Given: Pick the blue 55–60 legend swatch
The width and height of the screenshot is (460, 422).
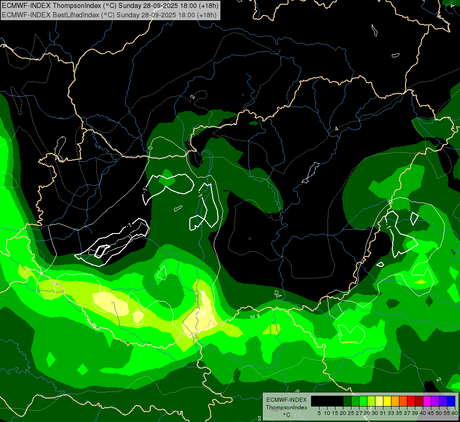Looking at the screenshot, I should (x=451, y=401).
